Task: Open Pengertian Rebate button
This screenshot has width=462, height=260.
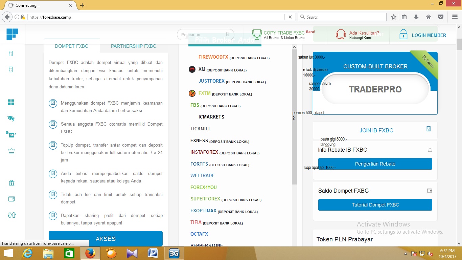Action: click(375, 164)
